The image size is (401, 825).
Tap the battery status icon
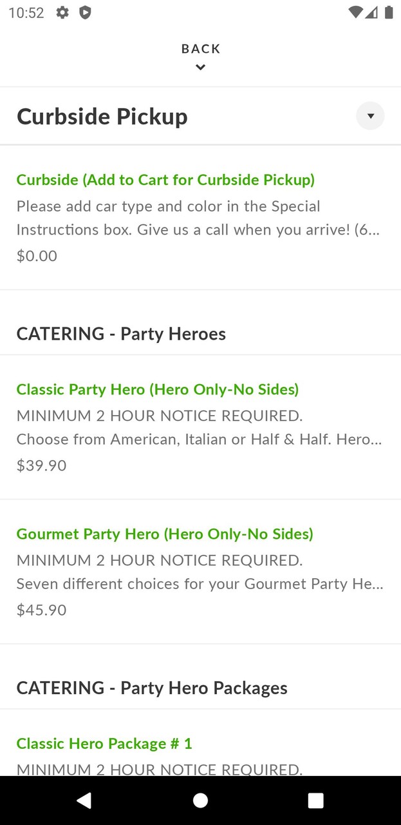point(389,12)
